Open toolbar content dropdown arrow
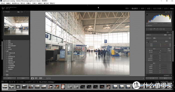175x92 pixels. (143, 78)
